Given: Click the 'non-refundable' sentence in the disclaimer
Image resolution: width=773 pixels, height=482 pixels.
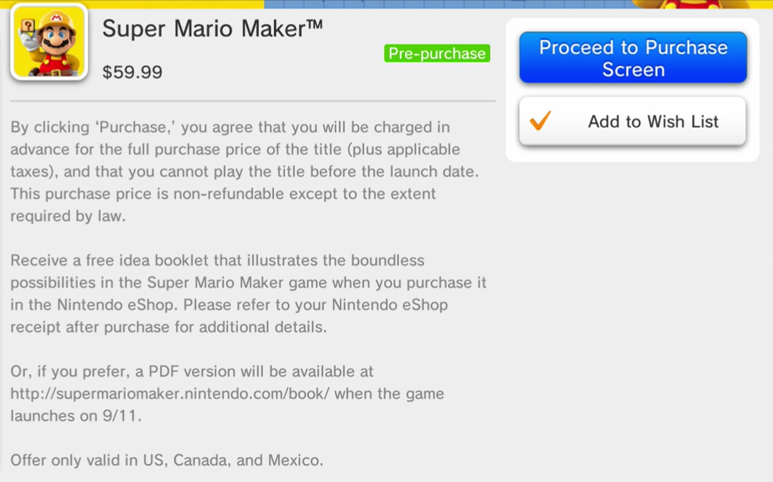Looking at the screenshot, I should [222, 194].
